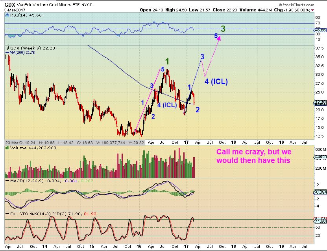Click the blue wave 3 projection label near 35
327x251 pixels.
click(x=202, y=57)
